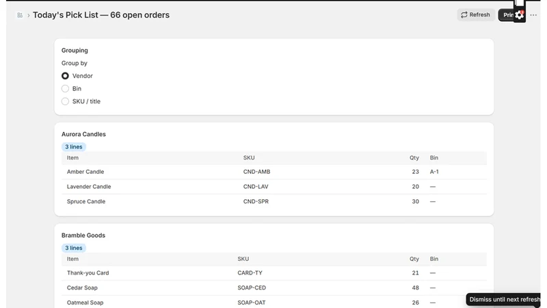Click Item column header in Bramble Goods table
The image size is (547, 308).
(72, 259)
